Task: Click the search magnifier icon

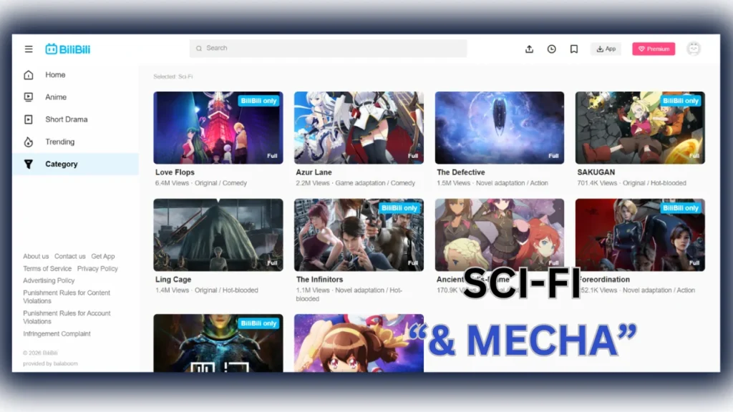Action: coord(198,48)
